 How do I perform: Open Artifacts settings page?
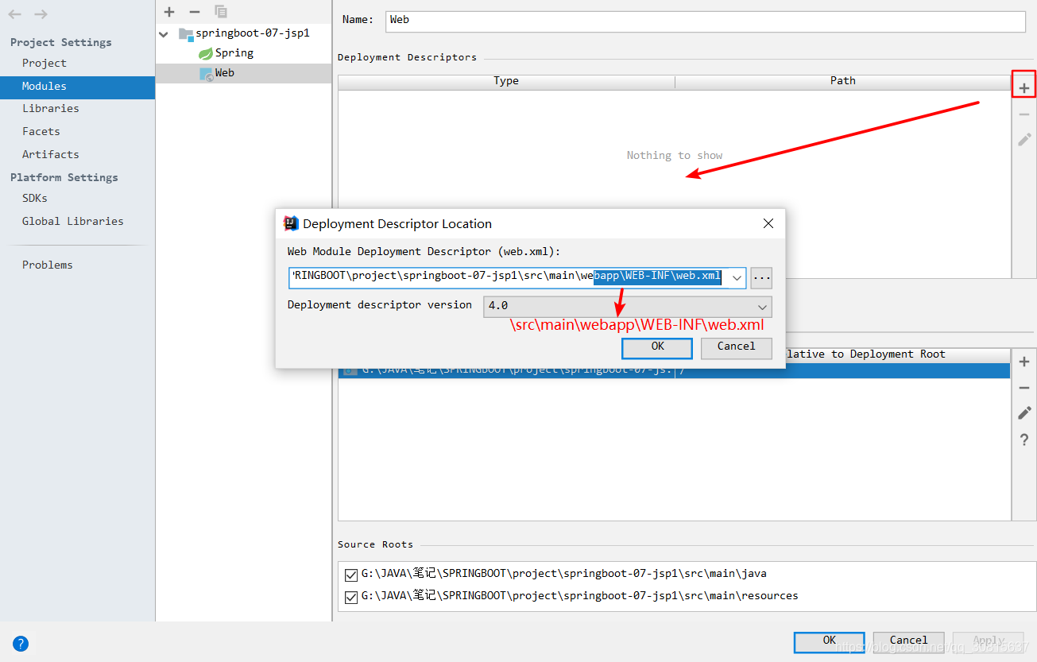click(x=51, y=155)
